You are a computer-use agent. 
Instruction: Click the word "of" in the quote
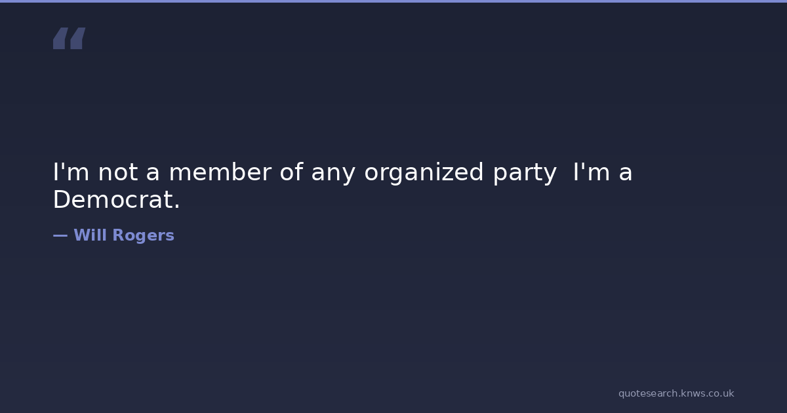point(291,172)
